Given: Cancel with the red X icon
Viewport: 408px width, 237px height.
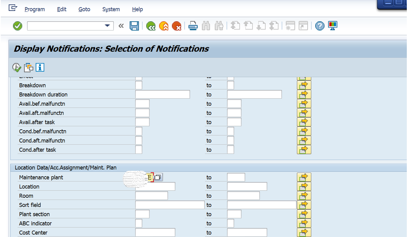Looking at the screenshot, I should [x=176, y=25].
